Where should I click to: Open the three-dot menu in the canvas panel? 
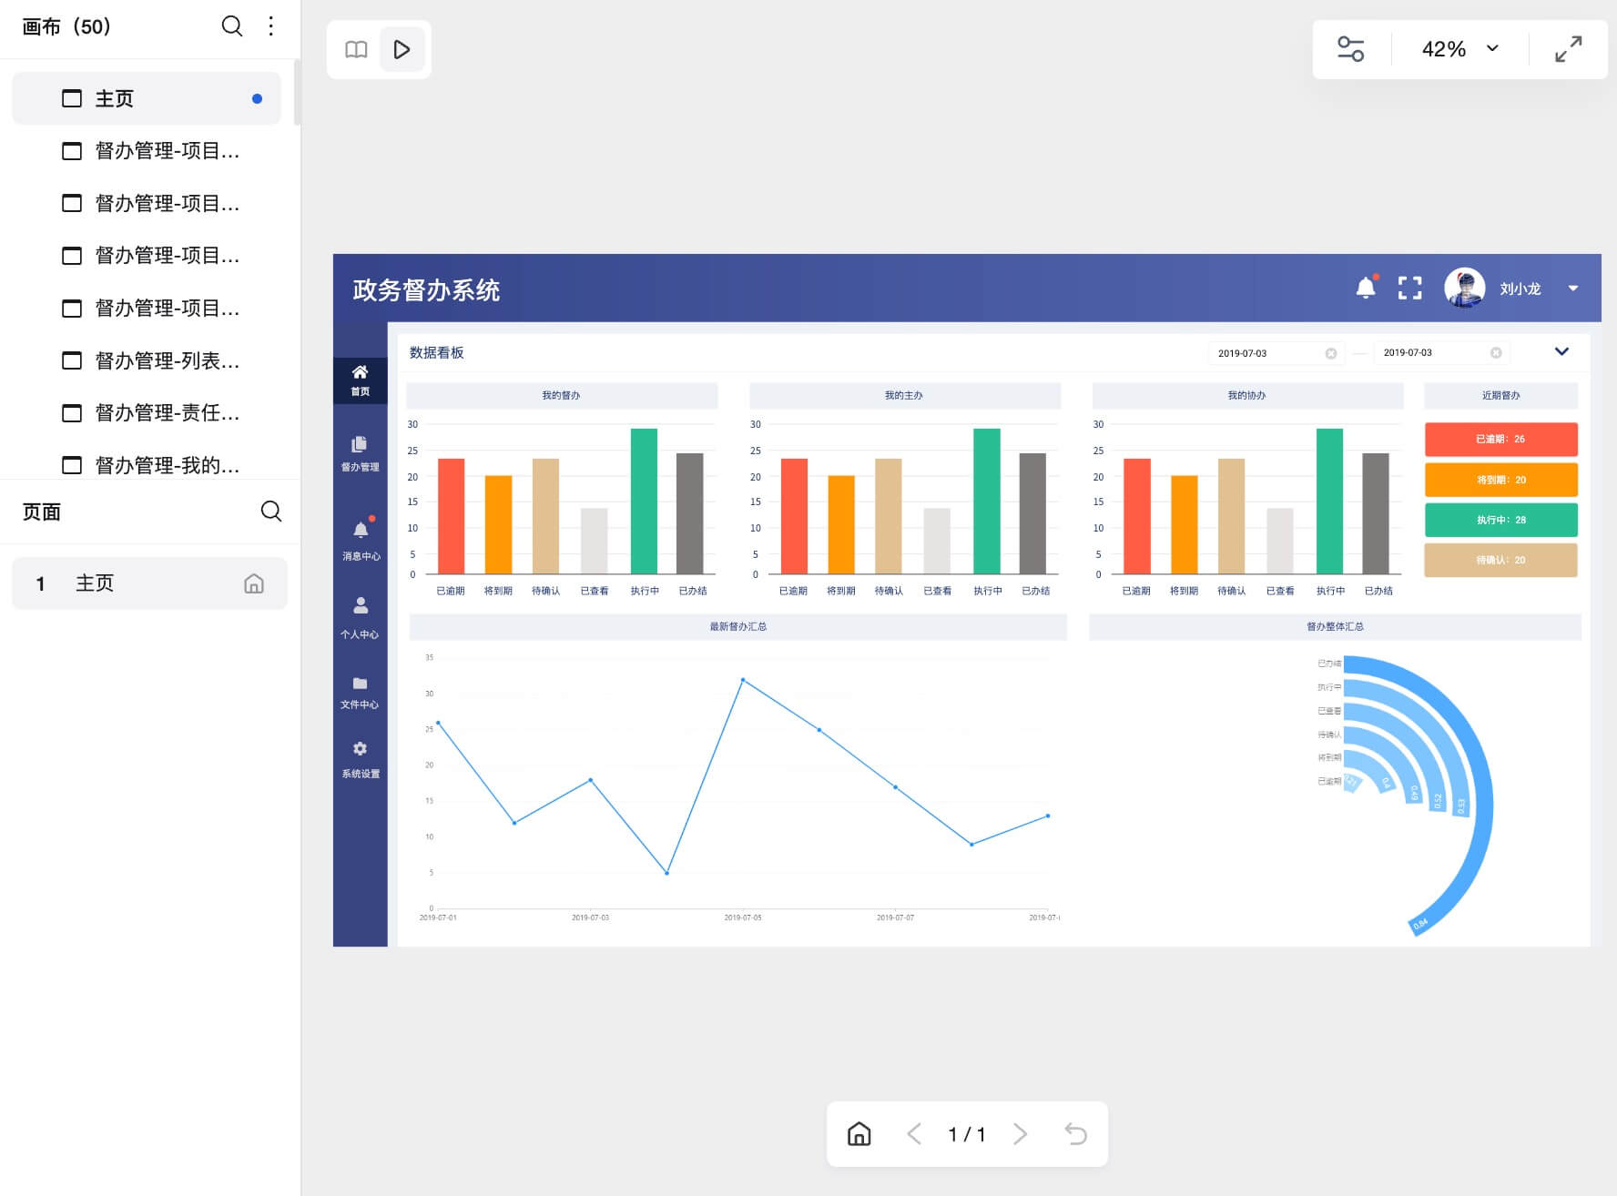coord(270,26)
